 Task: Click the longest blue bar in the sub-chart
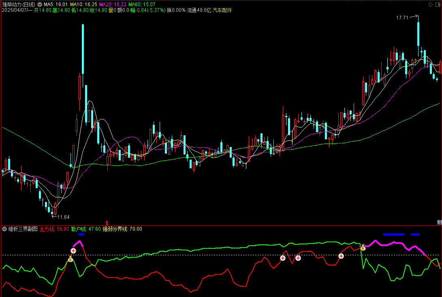click(394, 234)
